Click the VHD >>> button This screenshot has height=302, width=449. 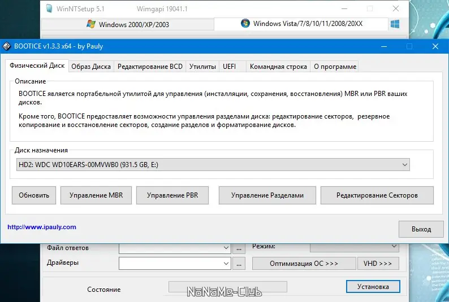378,264
